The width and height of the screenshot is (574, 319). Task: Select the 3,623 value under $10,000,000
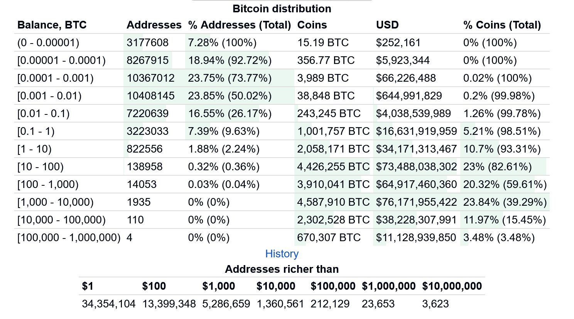coord(436,304)
